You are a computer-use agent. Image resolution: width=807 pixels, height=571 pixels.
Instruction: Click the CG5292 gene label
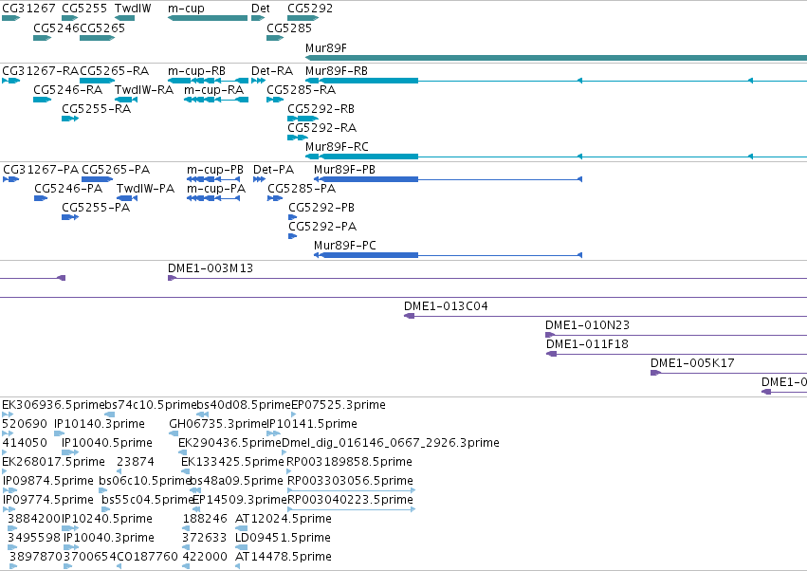click(310, 9)
